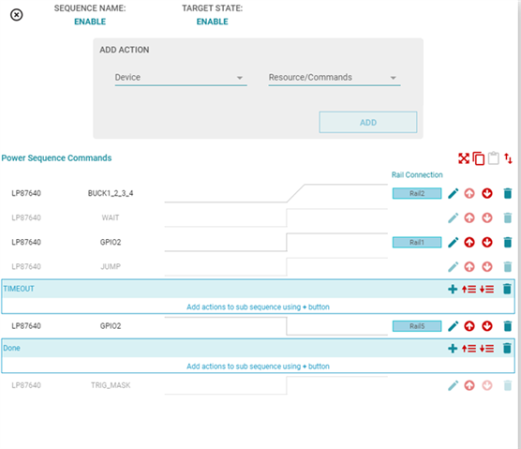This screenshot has height=449, width=521.
Task: Delete the TRIG_MASK row
Action: point(507,385)
